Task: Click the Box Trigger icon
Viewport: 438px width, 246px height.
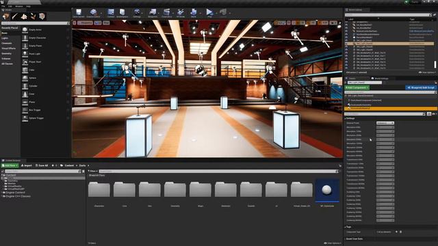Action: click(x=25, y=110)
